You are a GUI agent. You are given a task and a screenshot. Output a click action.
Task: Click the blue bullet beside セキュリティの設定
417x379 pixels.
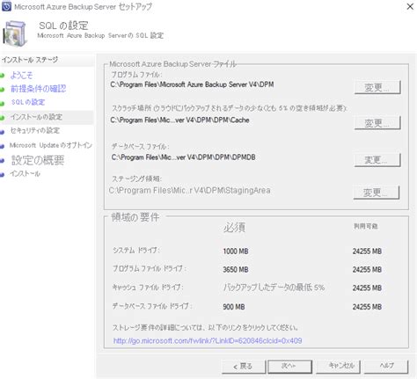click(3, 132)
